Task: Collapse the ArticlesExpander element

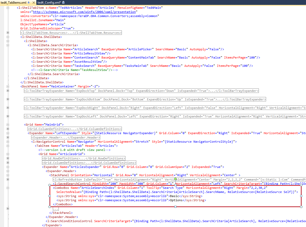Action: pos(8,167)
